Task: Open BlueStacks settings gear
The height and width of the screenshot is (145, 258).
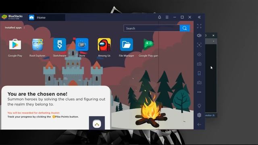Action: coord(199,115)
